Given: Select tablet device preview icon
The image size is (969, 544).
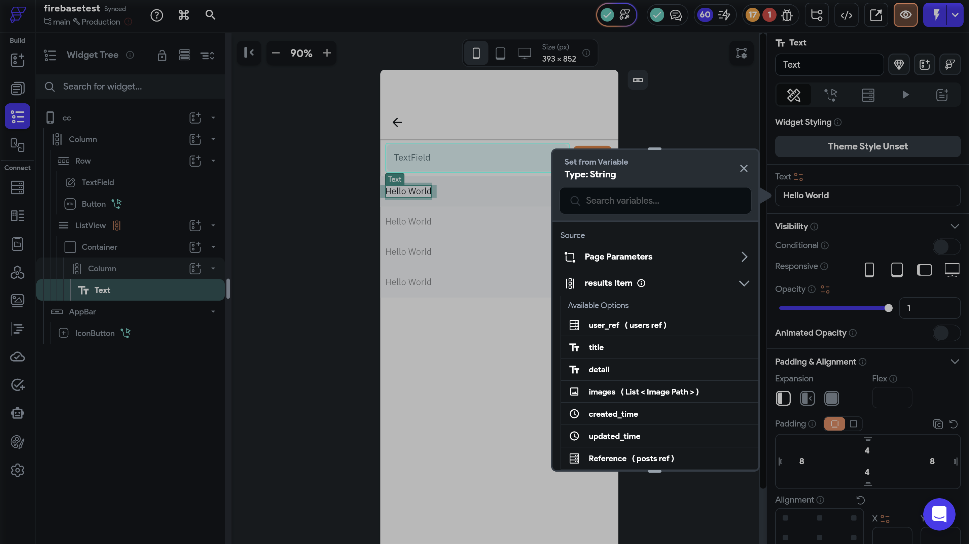Looking at the screenshot, I should coord(500,53).
